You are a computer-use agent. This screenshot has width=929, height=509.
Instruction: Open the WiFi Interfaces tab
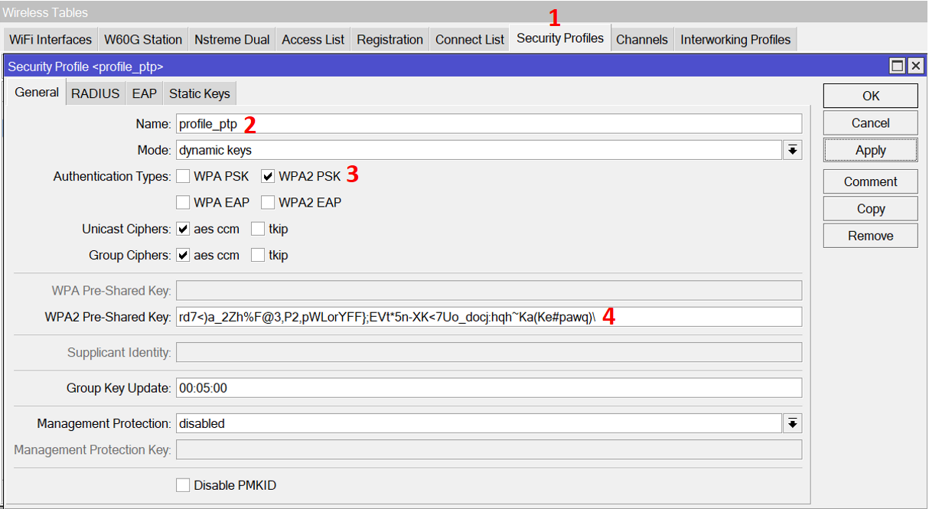[51, 40]
